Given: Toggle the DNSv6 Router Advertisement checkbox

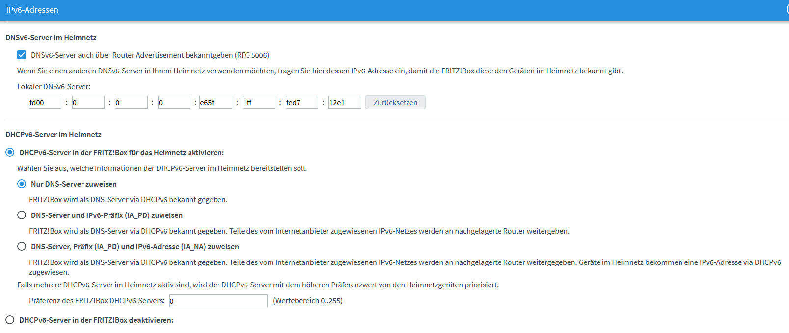Looking at the screenshot, I should coord(22,55).
